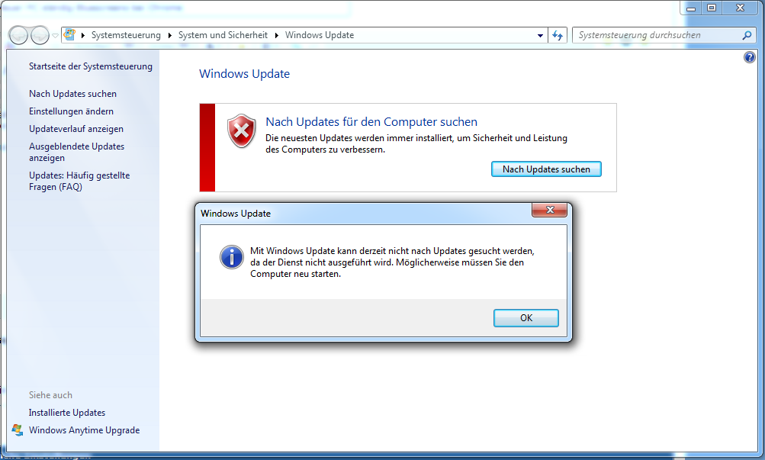Image resolution: width=765 pixels, height=460 pixels.
Task: Select Nach Updates suchen in the sidebar
Action: (x=72, y=94)
